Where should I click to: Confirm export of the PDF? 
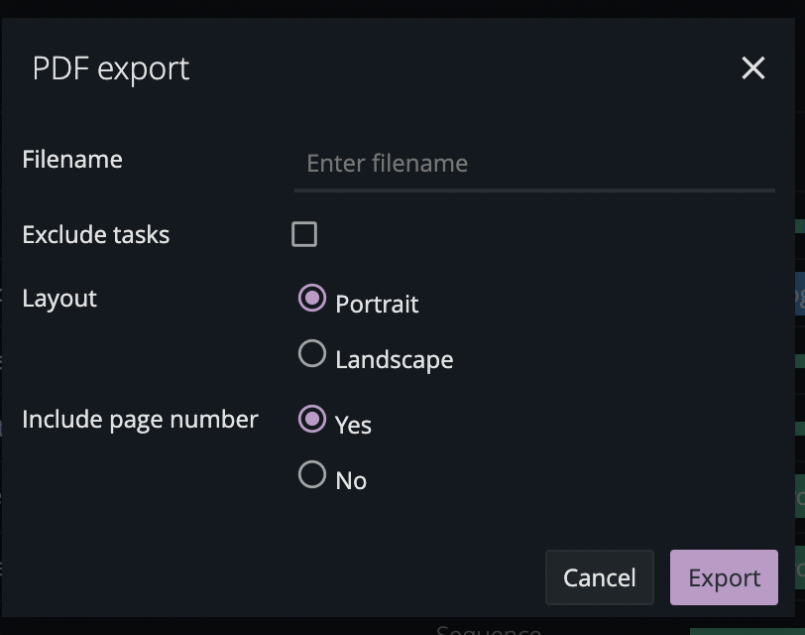(724, 577)
